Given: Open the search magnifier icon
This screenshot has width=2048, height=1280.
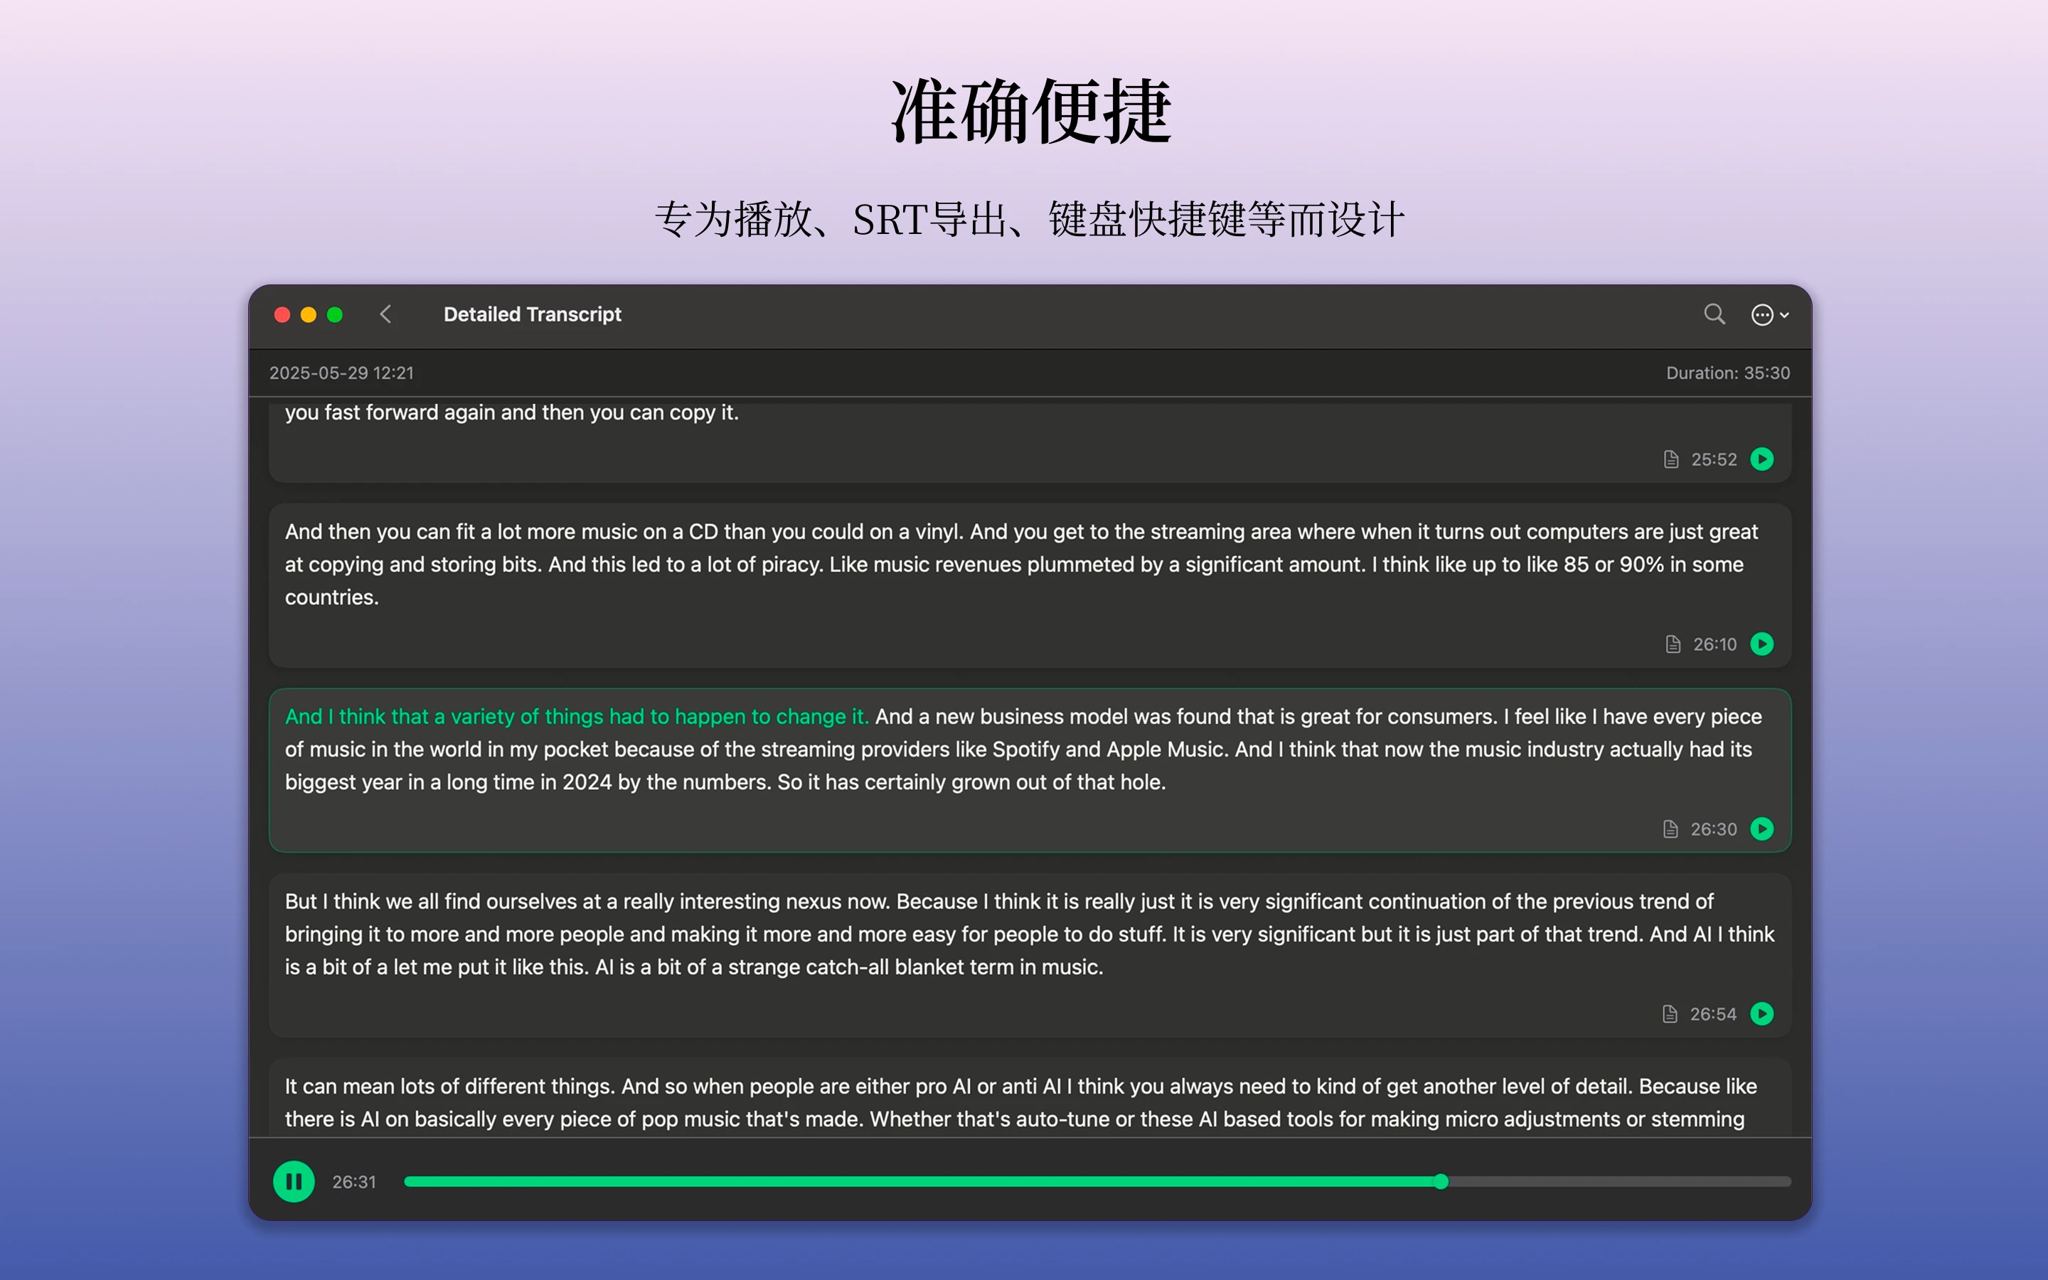Looking at the screenshot, I should pos(1714,315).
